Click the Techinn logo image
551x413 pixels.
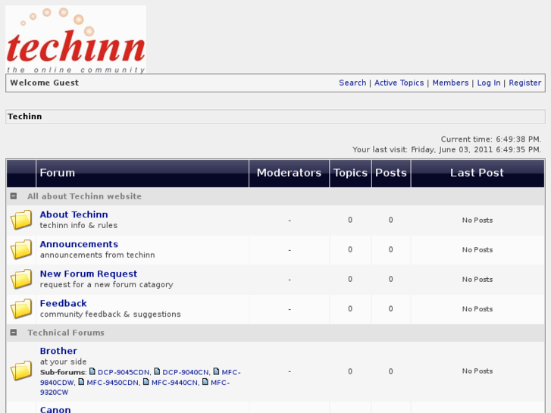coord(76,40)
